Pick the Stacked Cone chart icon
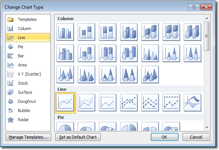The image size is (219, 150). click(171, 53)
